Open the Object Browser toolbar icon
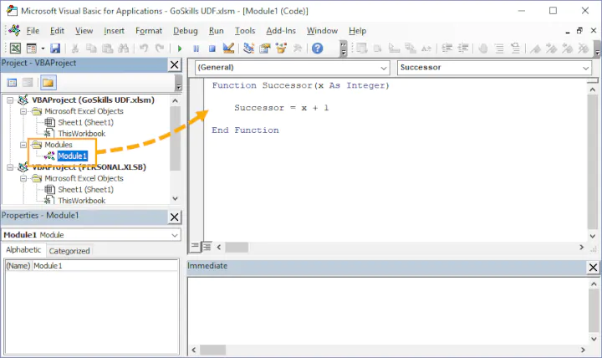The image size is (602, 358). [281, 49]
